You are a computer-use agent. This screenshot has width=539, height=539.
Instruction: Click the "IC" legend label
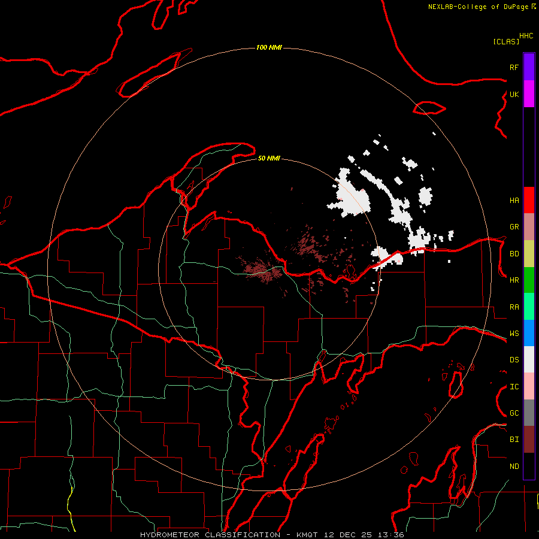tap(514, 387)
